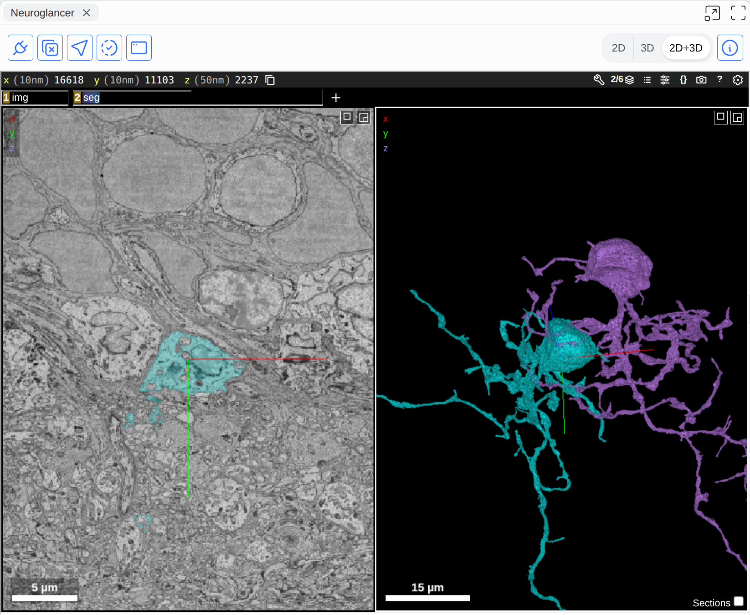Click the rectangle viewport icon button
The width and height of the screenshot is (750, 615).
point(139,48)
